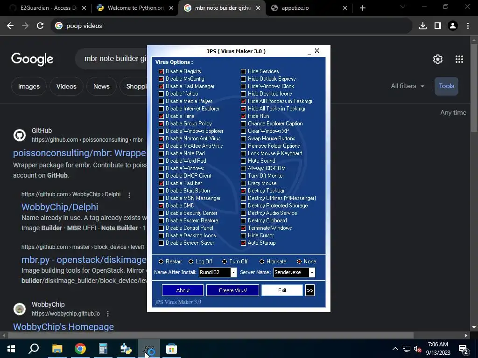Image resolution: width=478 pixels, height=358 pixels.
Task: Toggle Disable Screen Saver checkbox
Action: click(161, 243)
